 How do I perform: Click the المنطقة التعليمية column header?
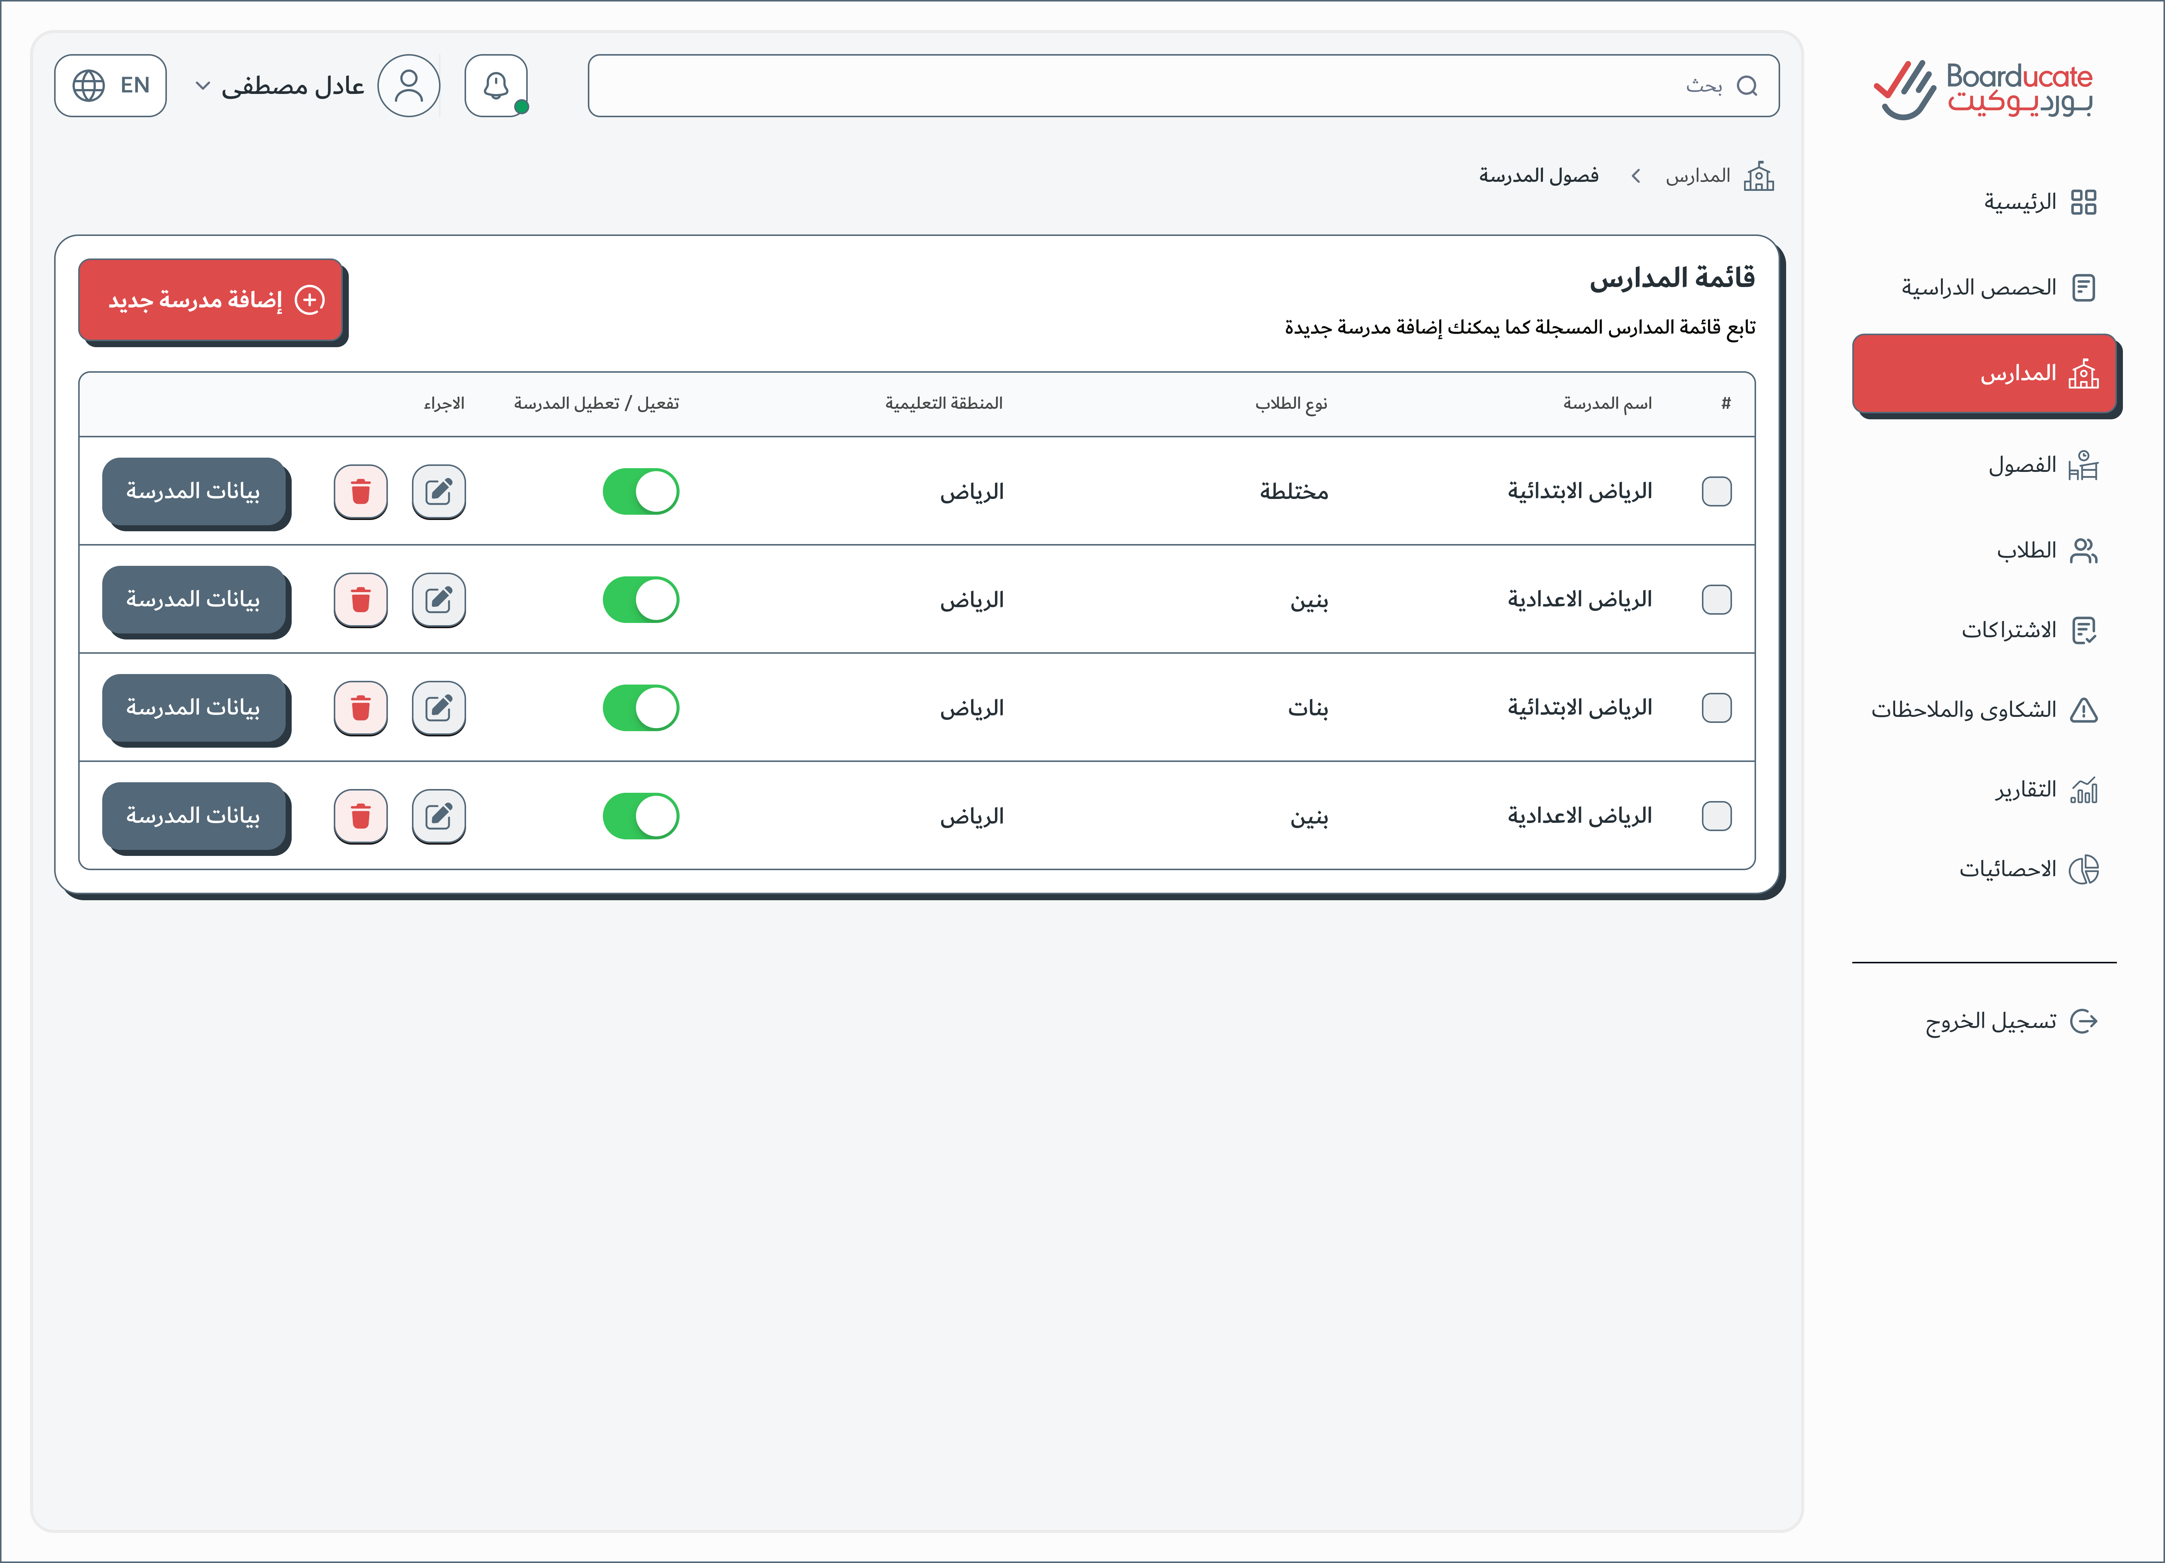click(x=944, y=404)
